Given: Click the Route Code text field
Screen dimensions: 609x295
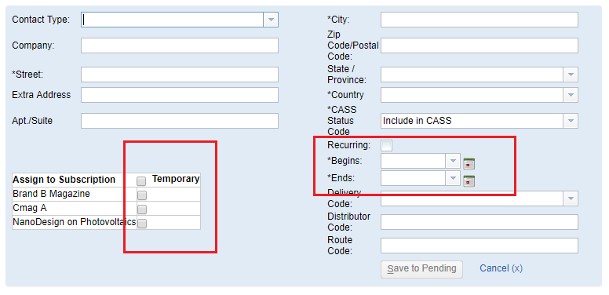Looking at the screenshot, I should [480, 246].
